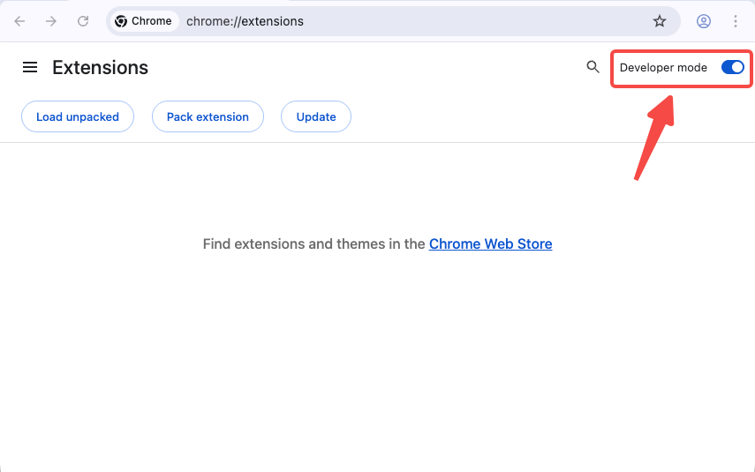Viewport: 755px width, 472px height.
Task: Click the Developer mode label text
Action: pos(663,68)
